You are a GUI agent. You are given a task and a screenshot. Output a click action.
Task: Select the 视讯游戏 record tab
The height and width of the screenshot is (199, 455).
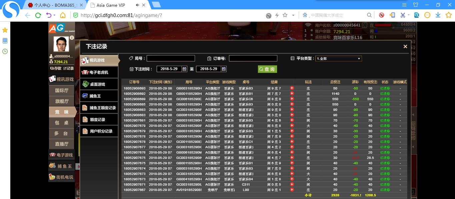tap(100, 60)
